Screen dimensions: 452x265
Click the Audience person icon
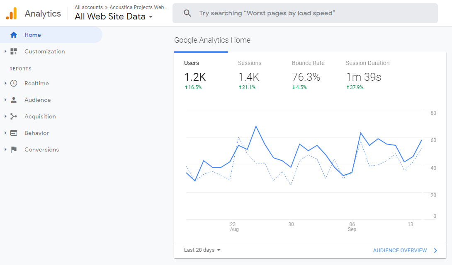point(14,100)
